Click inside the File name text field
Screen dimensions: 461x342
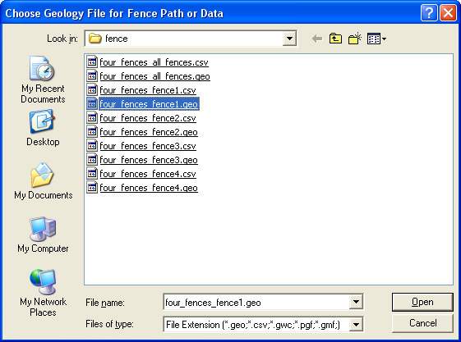tap(256, 302)
